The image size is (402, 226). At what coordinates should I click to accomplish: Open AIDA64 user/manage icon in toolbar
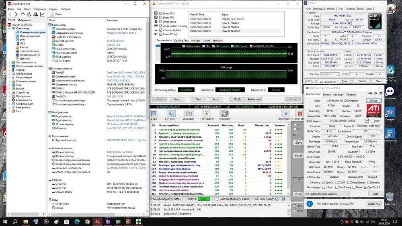tap(36, 14)
